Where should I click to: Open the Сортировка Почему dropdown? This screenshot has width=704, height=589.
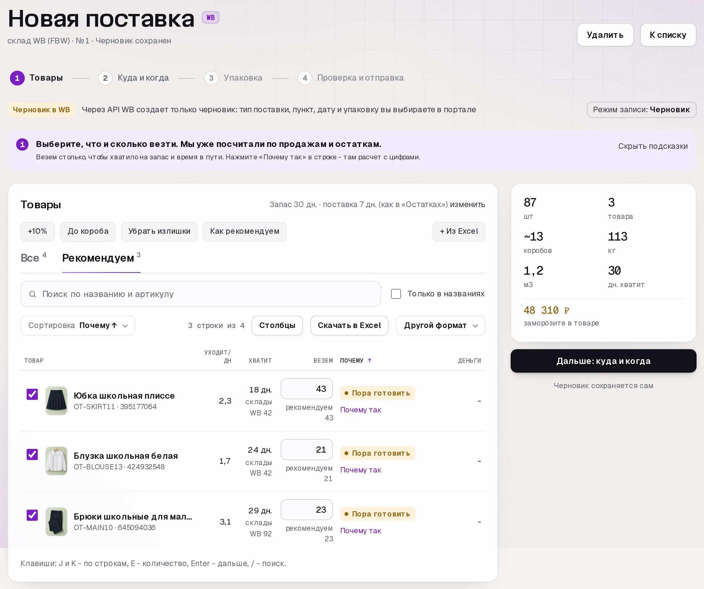pyautogui.click(x=78, y=325)
